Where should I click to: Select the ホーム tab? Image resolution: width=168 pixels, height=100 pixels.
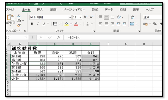26,10
